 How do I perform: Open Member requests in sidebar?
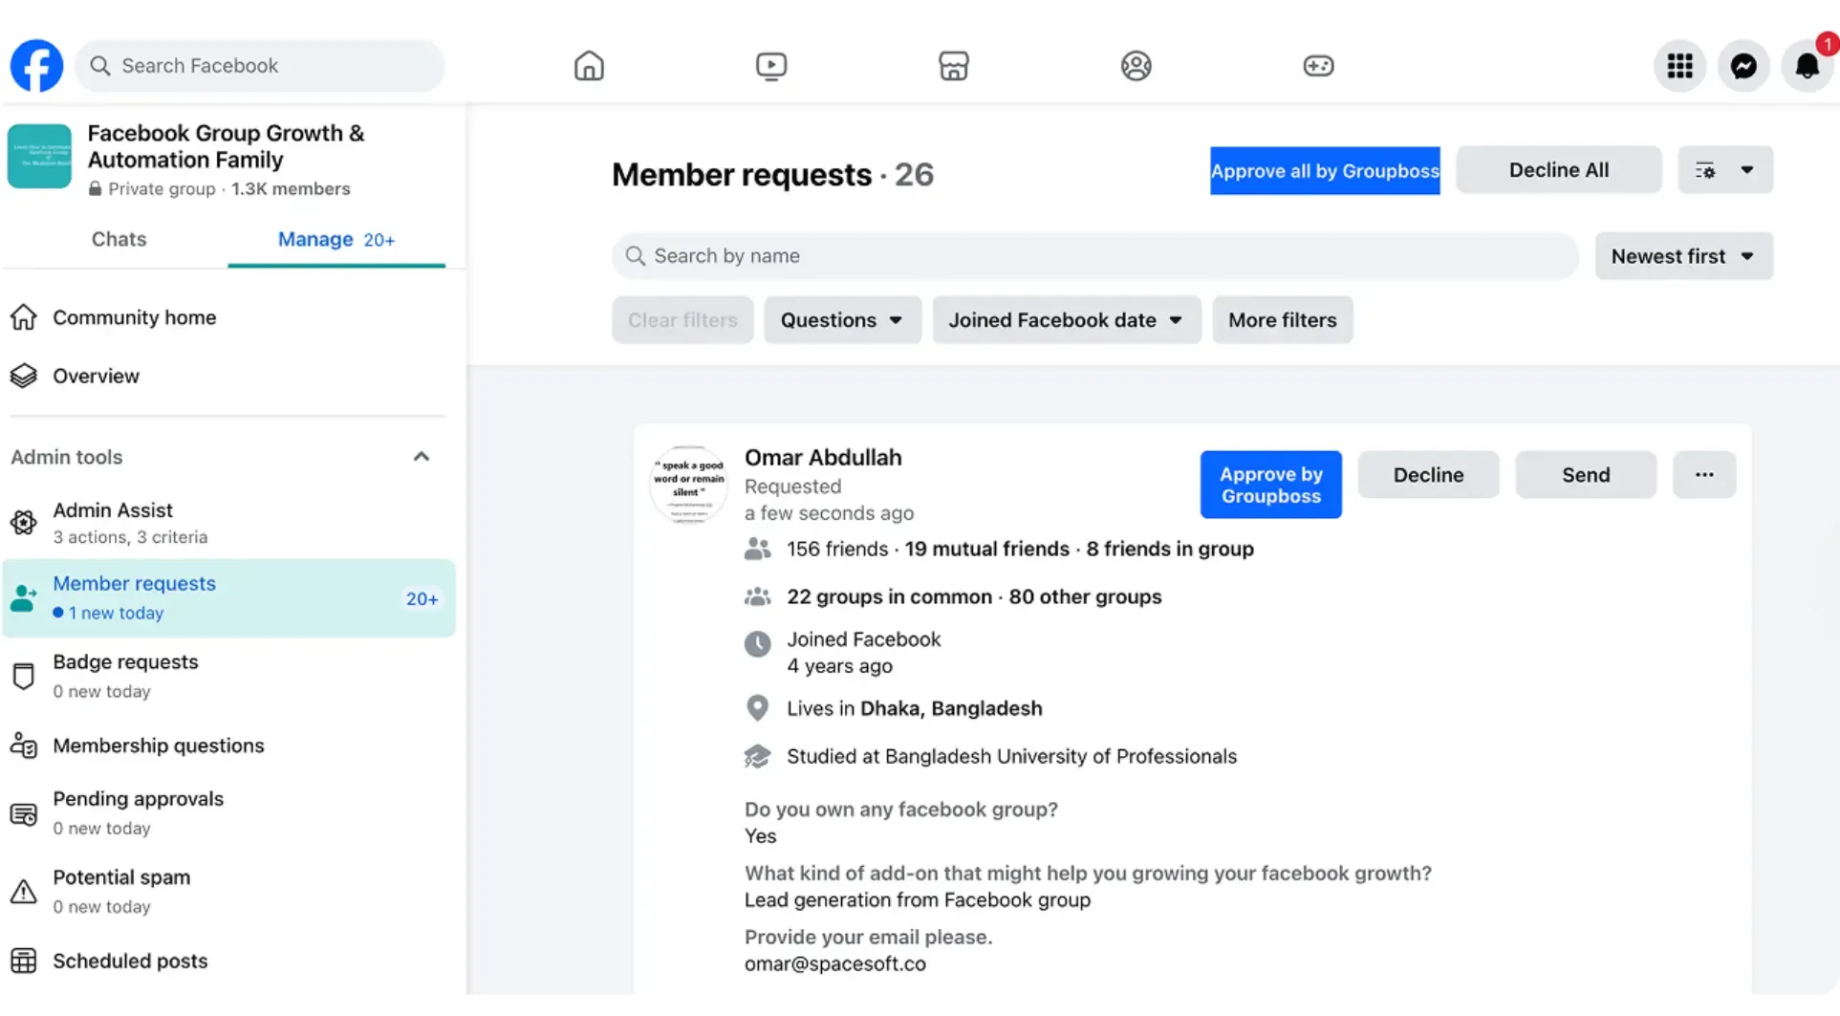coord(227,598)
